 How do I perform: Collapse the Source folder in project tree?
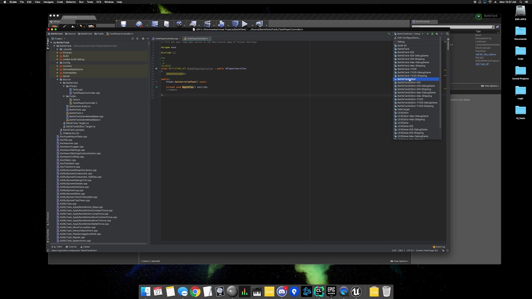pos(57,79)
